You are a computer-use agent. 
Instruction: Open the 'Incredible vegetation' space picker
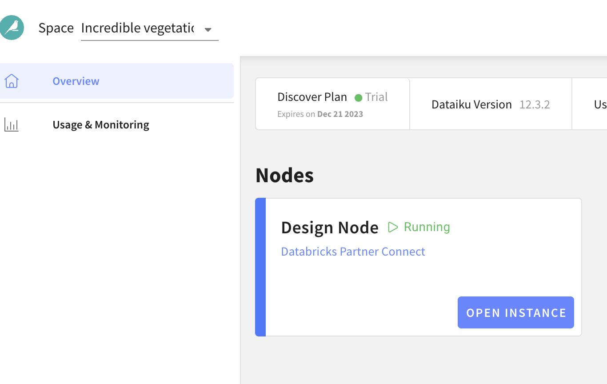click(138, 28)
